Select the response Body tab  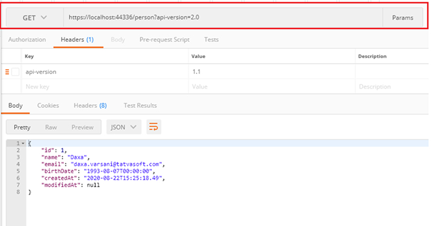[x=16, y=105]
